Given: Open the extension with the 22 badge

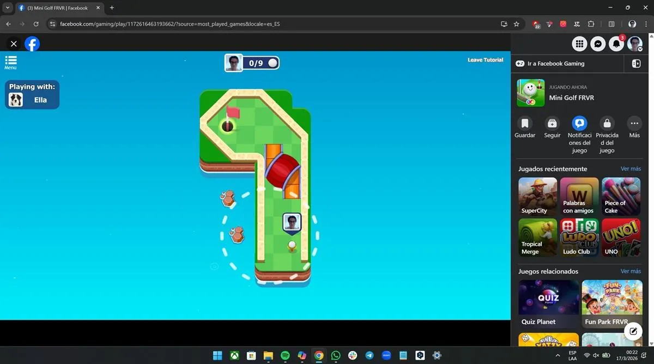Looking at the screenshot, I should (536, 24).
